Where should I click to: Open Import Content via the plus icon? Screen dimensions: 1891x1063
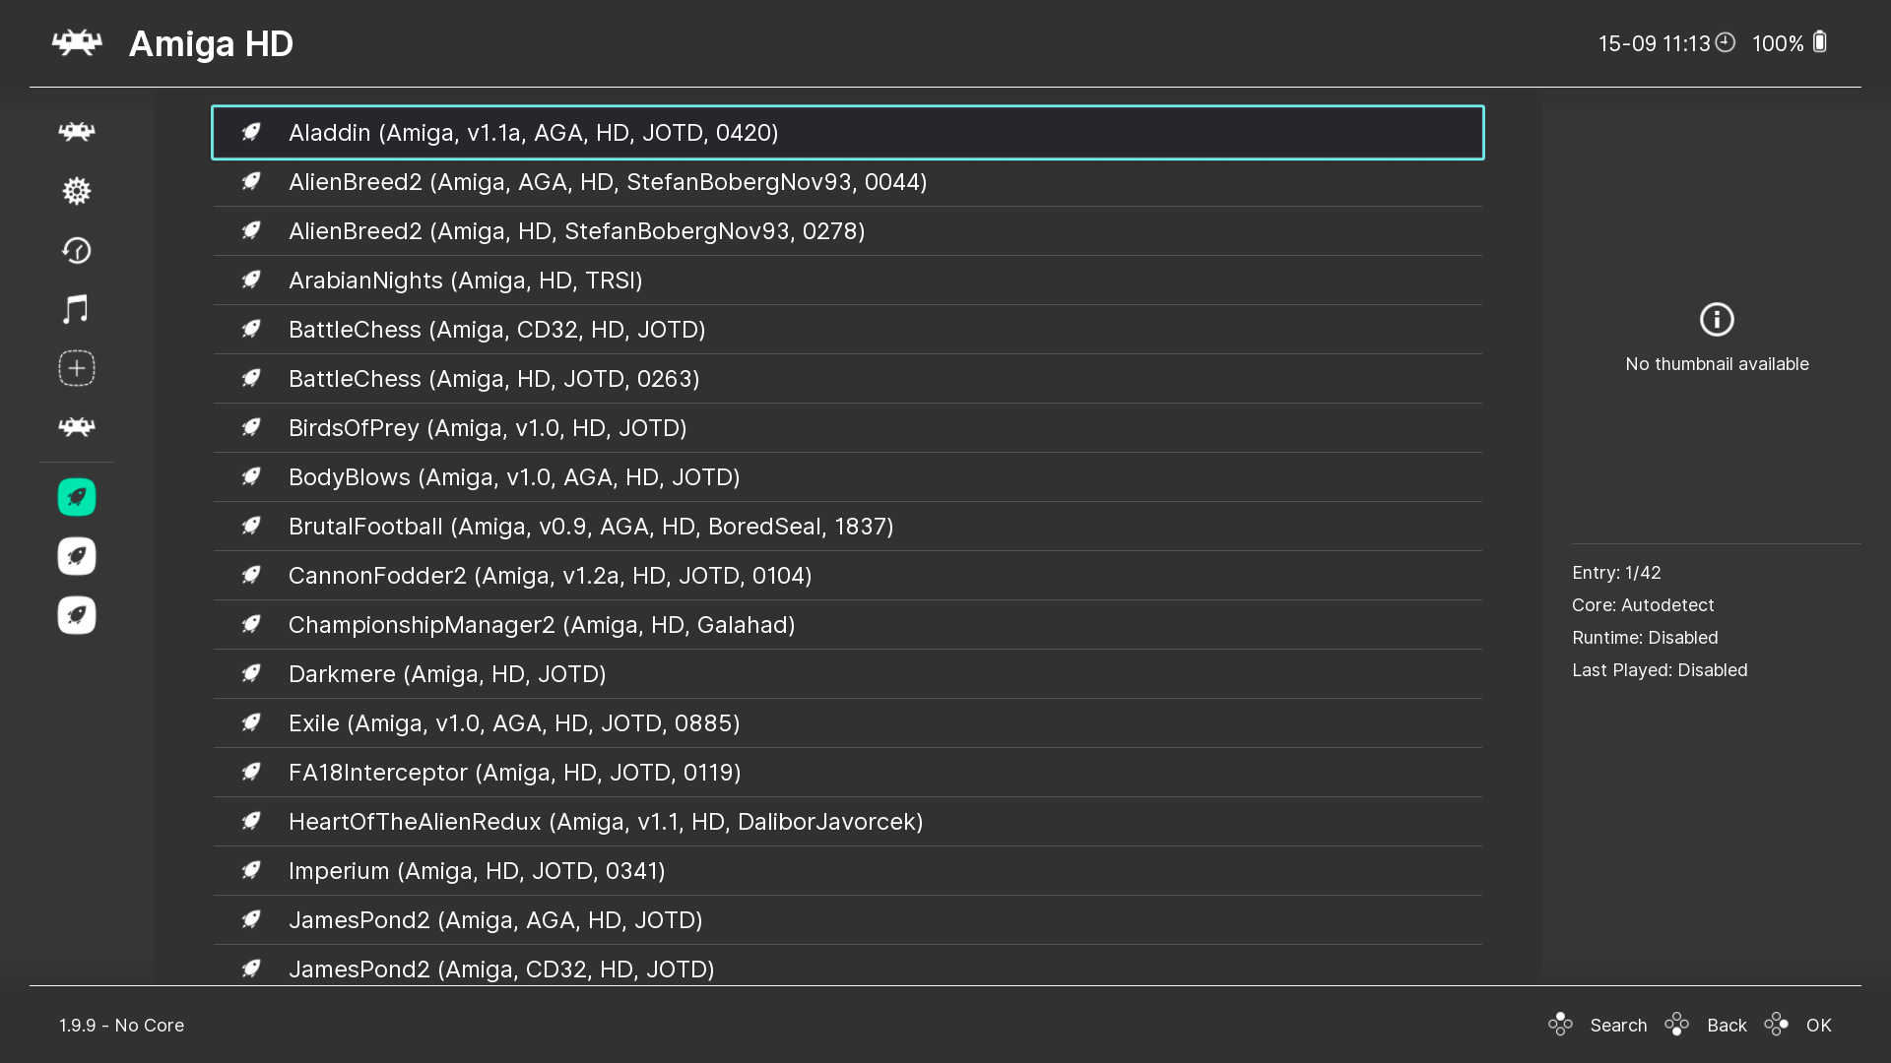(77, 368)
